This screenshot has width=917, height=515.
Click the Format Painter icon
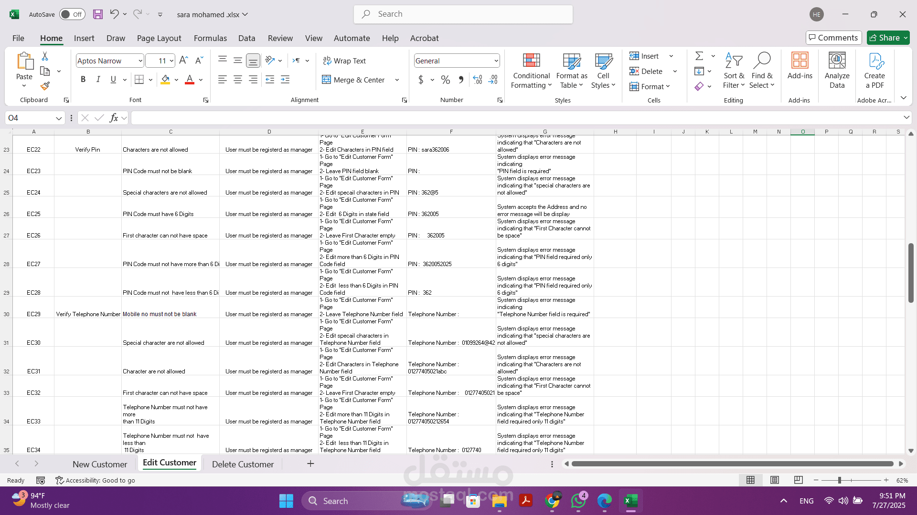45,86
